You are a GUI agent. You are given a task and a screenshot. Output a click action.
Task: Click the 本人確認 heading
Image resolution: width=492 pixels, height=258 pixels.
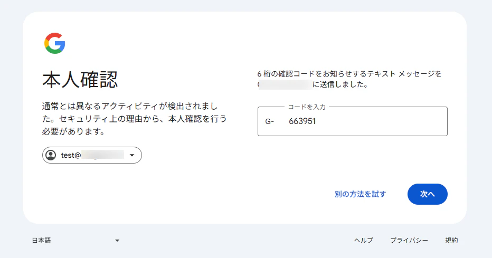point(80,79)
